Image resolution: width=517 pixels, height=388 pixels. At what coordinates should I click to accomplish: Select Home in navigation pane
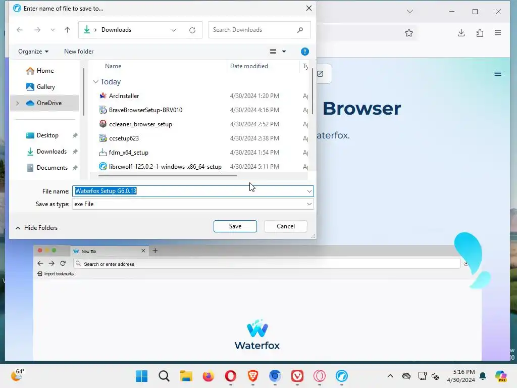(x=45, y=71)
